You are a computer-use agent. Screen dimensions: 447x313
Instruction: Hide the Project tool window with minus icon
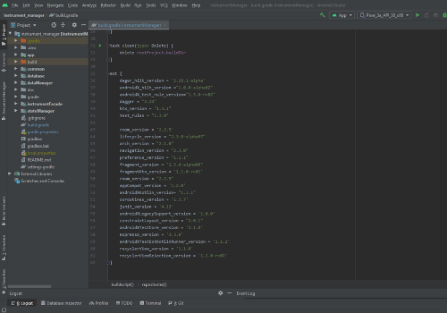click(x=84, y=25)
